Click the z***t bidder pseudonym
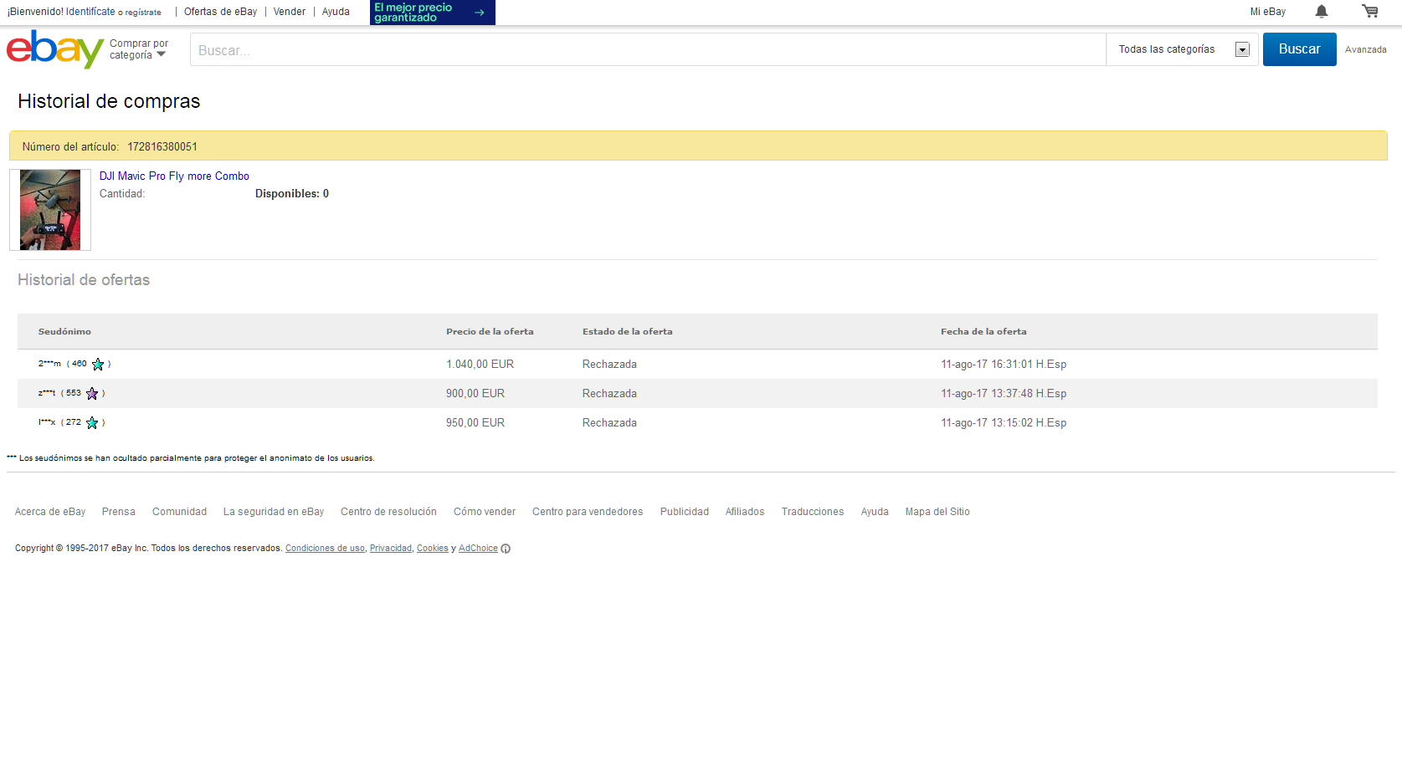1402x761 pixels. tap(47, 393)
